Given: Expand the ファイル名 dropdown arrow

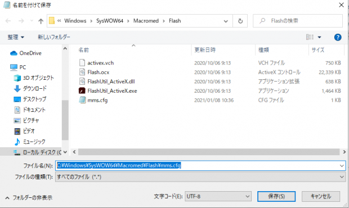Looking at the screenshot, I should (342, 165).
